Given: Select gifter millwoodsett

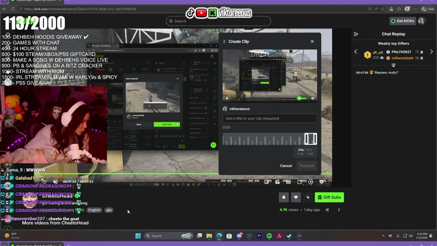Looking at the screenshot, I should [402, 58].
